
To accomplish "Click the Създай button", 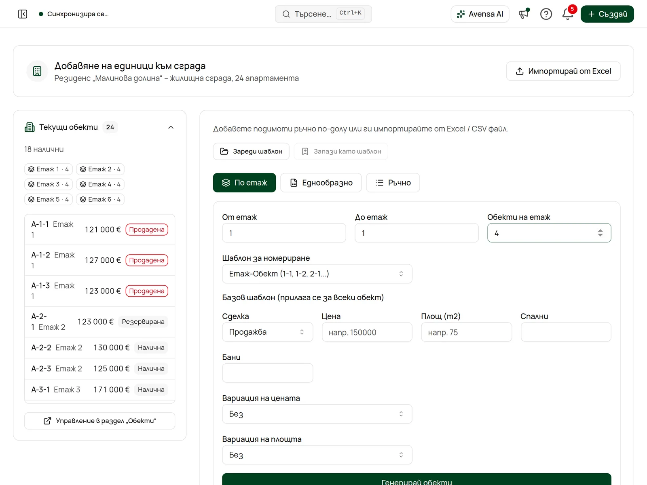I will click(607, 14).
